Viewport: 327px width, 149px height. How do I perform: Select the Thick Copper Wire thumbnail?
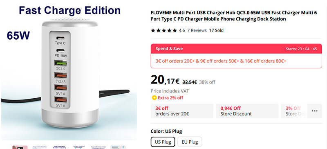59,147
